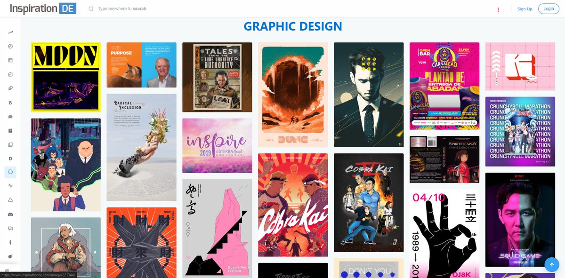Open the pink grid K logo design
565x278 pixels.
tap(520, 66)
